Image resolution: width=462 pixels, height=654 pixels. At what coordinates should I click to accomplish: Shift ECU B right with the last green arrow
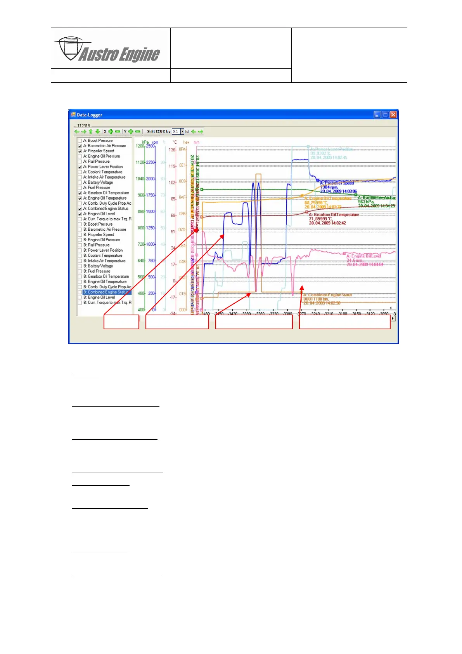click(x=201, y=132)
